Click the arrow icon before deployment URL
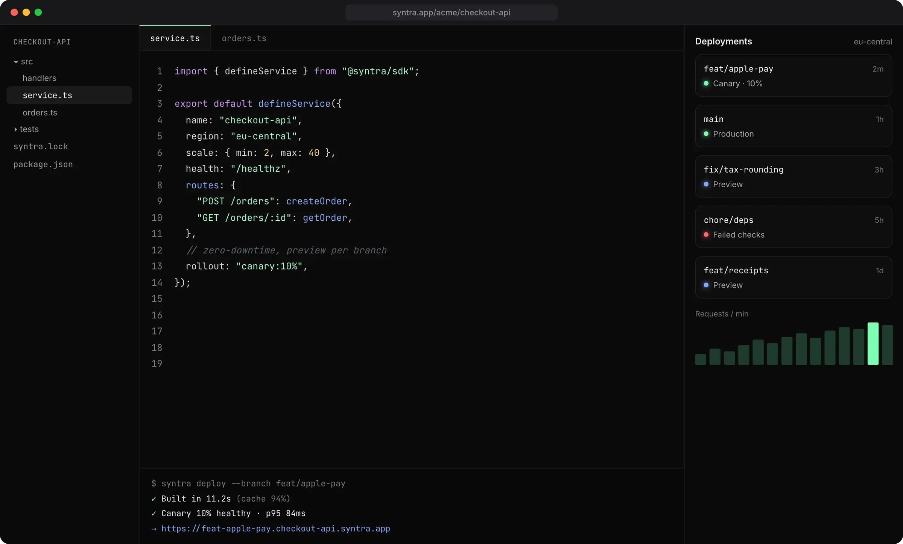Image resolution: width=903 pixels, height=544 pixels. [154, 529]
